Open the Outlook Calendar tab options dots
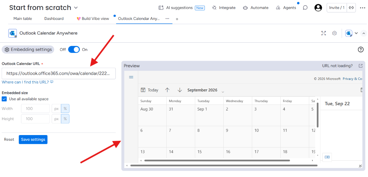The image size is (368, 177). click(x=167, y=18)
